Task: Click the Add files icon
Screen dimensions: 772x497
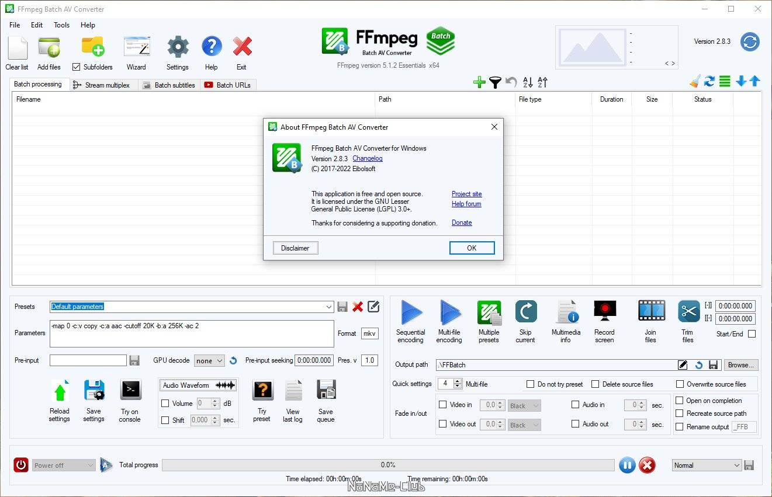Action: click(49, 47)
